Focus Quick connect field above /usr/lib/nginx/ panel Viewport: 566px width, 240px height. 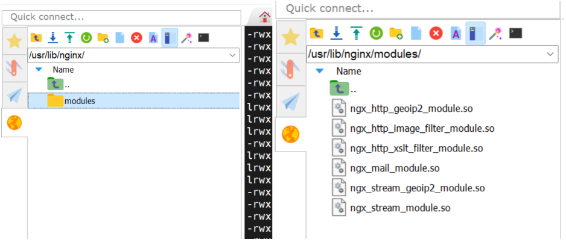pos(121,17)
